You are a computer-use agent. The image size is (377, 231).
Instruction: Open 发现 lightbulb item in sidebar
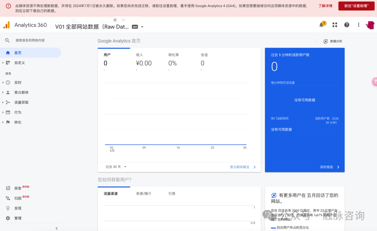17,208
